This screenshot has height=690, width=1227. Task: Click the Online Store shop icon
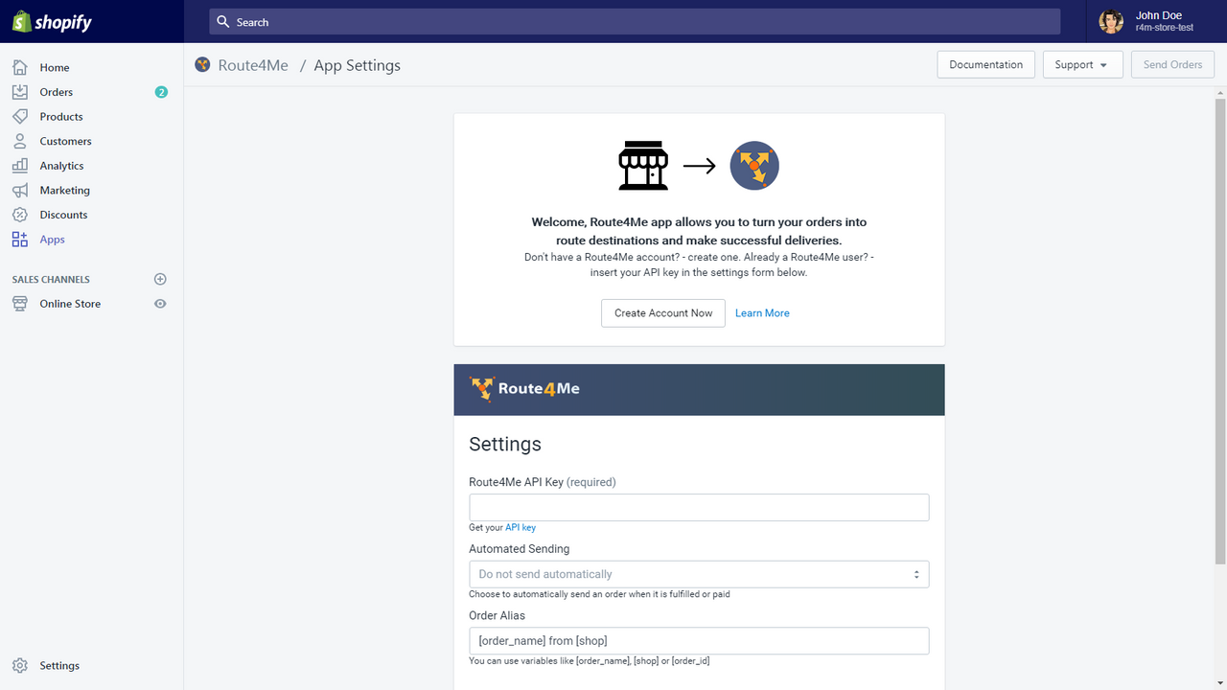tap(20, 304)
